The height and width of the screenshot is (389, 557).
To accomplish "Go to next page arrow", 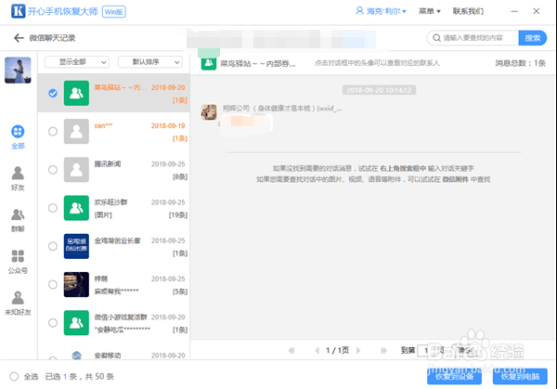I will tap(358, 351).
